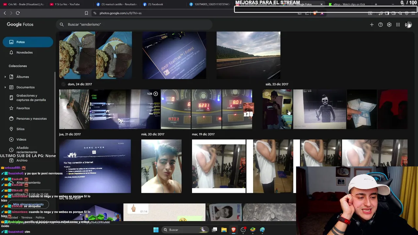Open Google Fotos settings gear

(389, 24)
